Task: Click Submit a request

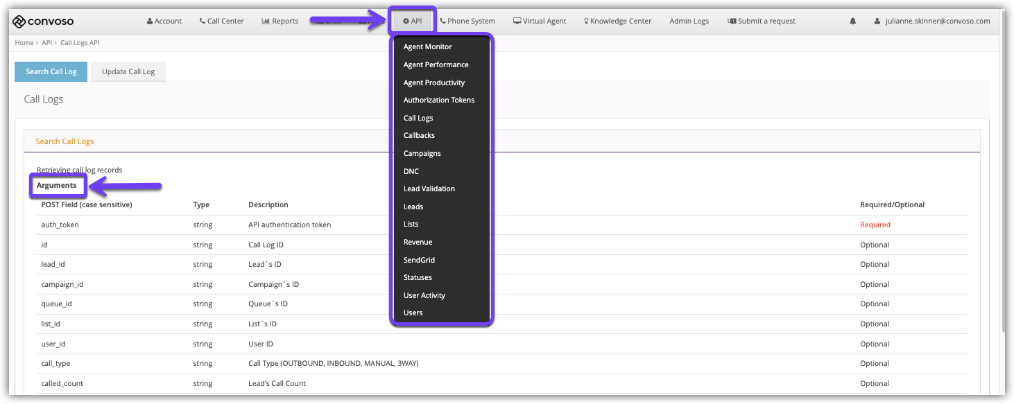Action: 761,21
